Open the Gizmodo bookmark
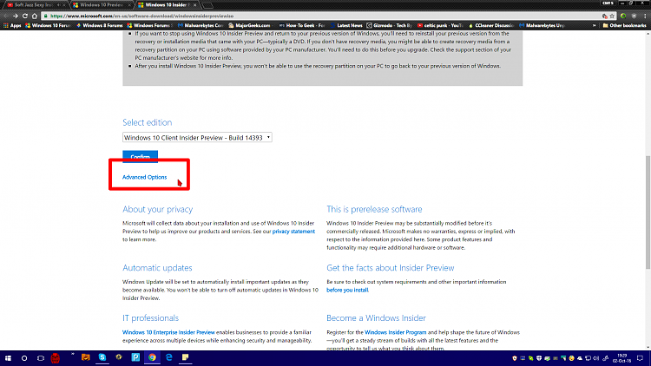This screenshot has height=366, width=651. (x=389, y=25)
